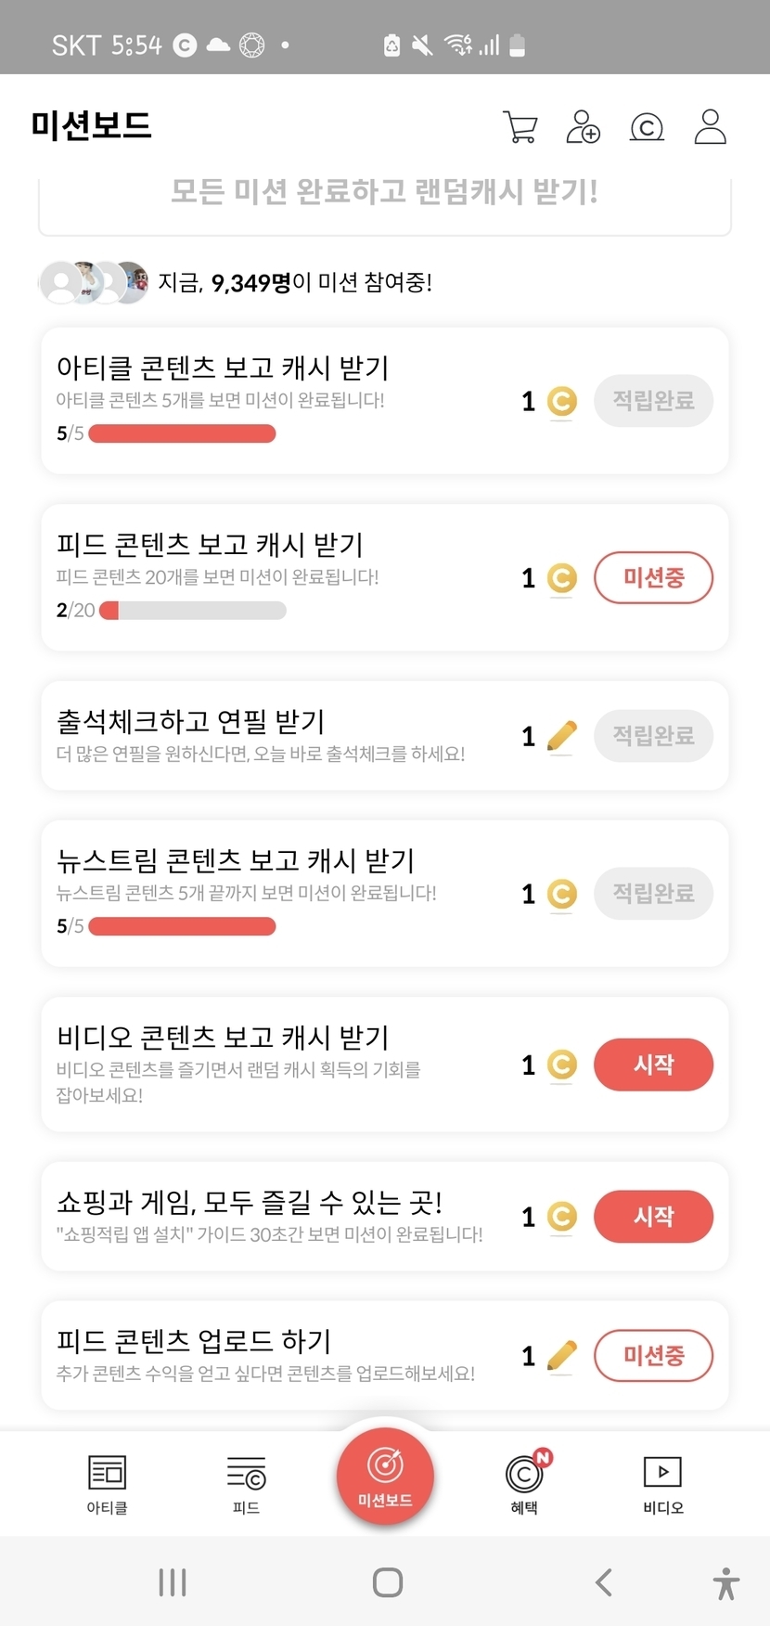Switch to the 피드 tab
This screenshot has height=1626, width=770.
pyautogui.click(x=246, y=1483)
